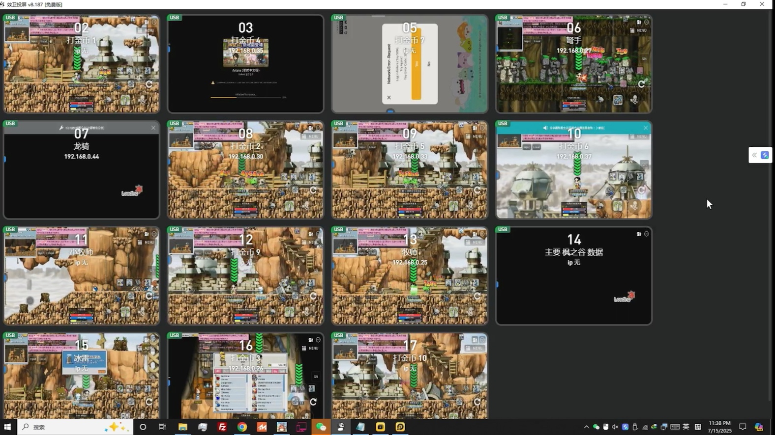
Task: Click the character icon atop device 06
Action: coord(639,22)
